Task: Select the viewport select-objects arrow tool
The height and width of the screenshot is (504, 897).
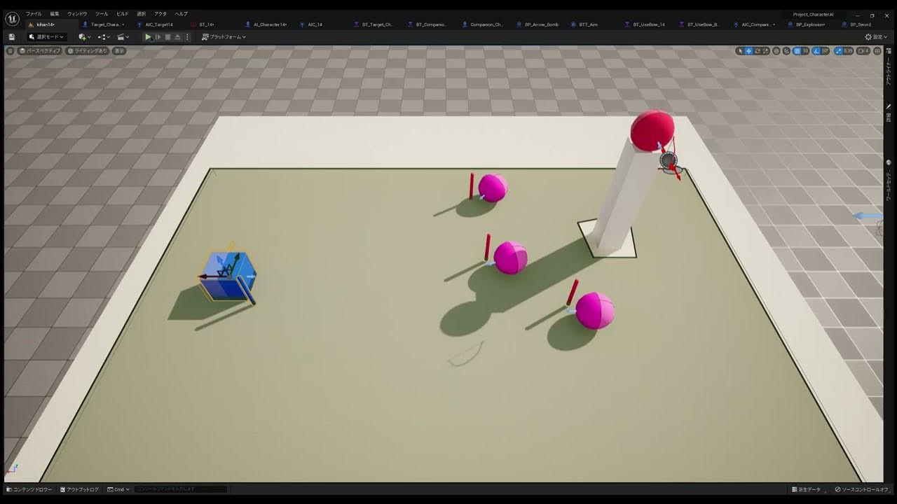Action: (741, 51)
